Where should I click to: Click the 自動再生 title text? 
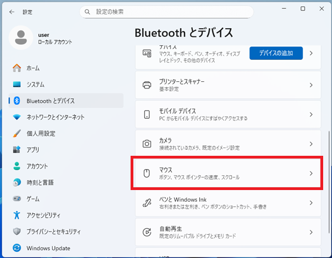click(170, 229)
